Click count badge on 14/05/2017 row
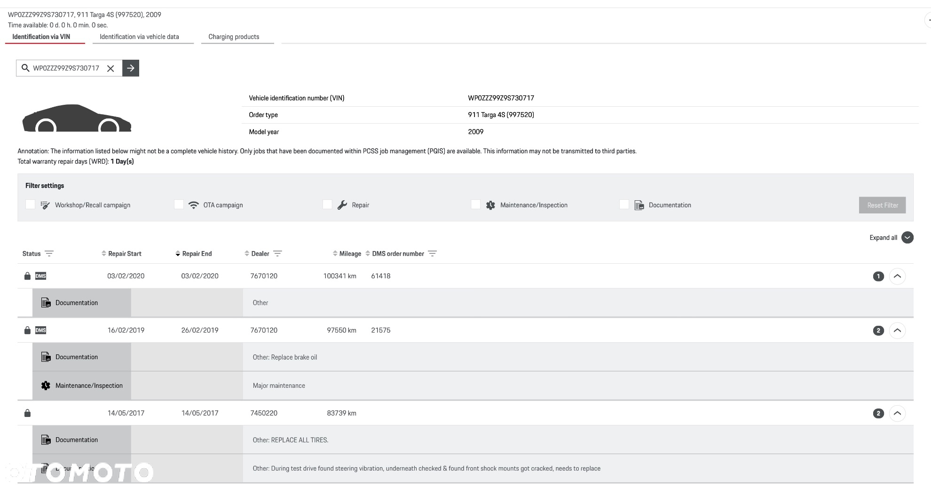 pyautogui.click(x=878, y=414)
